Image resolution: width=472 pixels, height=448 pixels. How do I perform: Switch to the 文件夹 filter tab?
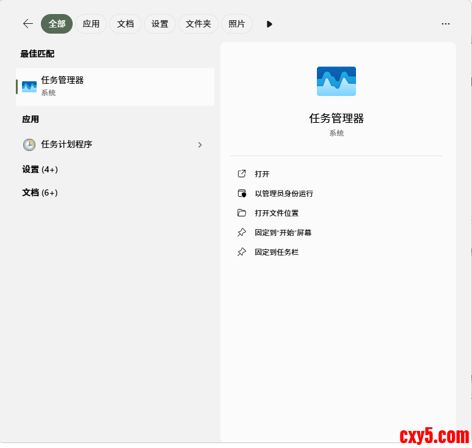(x=198, y=24)
